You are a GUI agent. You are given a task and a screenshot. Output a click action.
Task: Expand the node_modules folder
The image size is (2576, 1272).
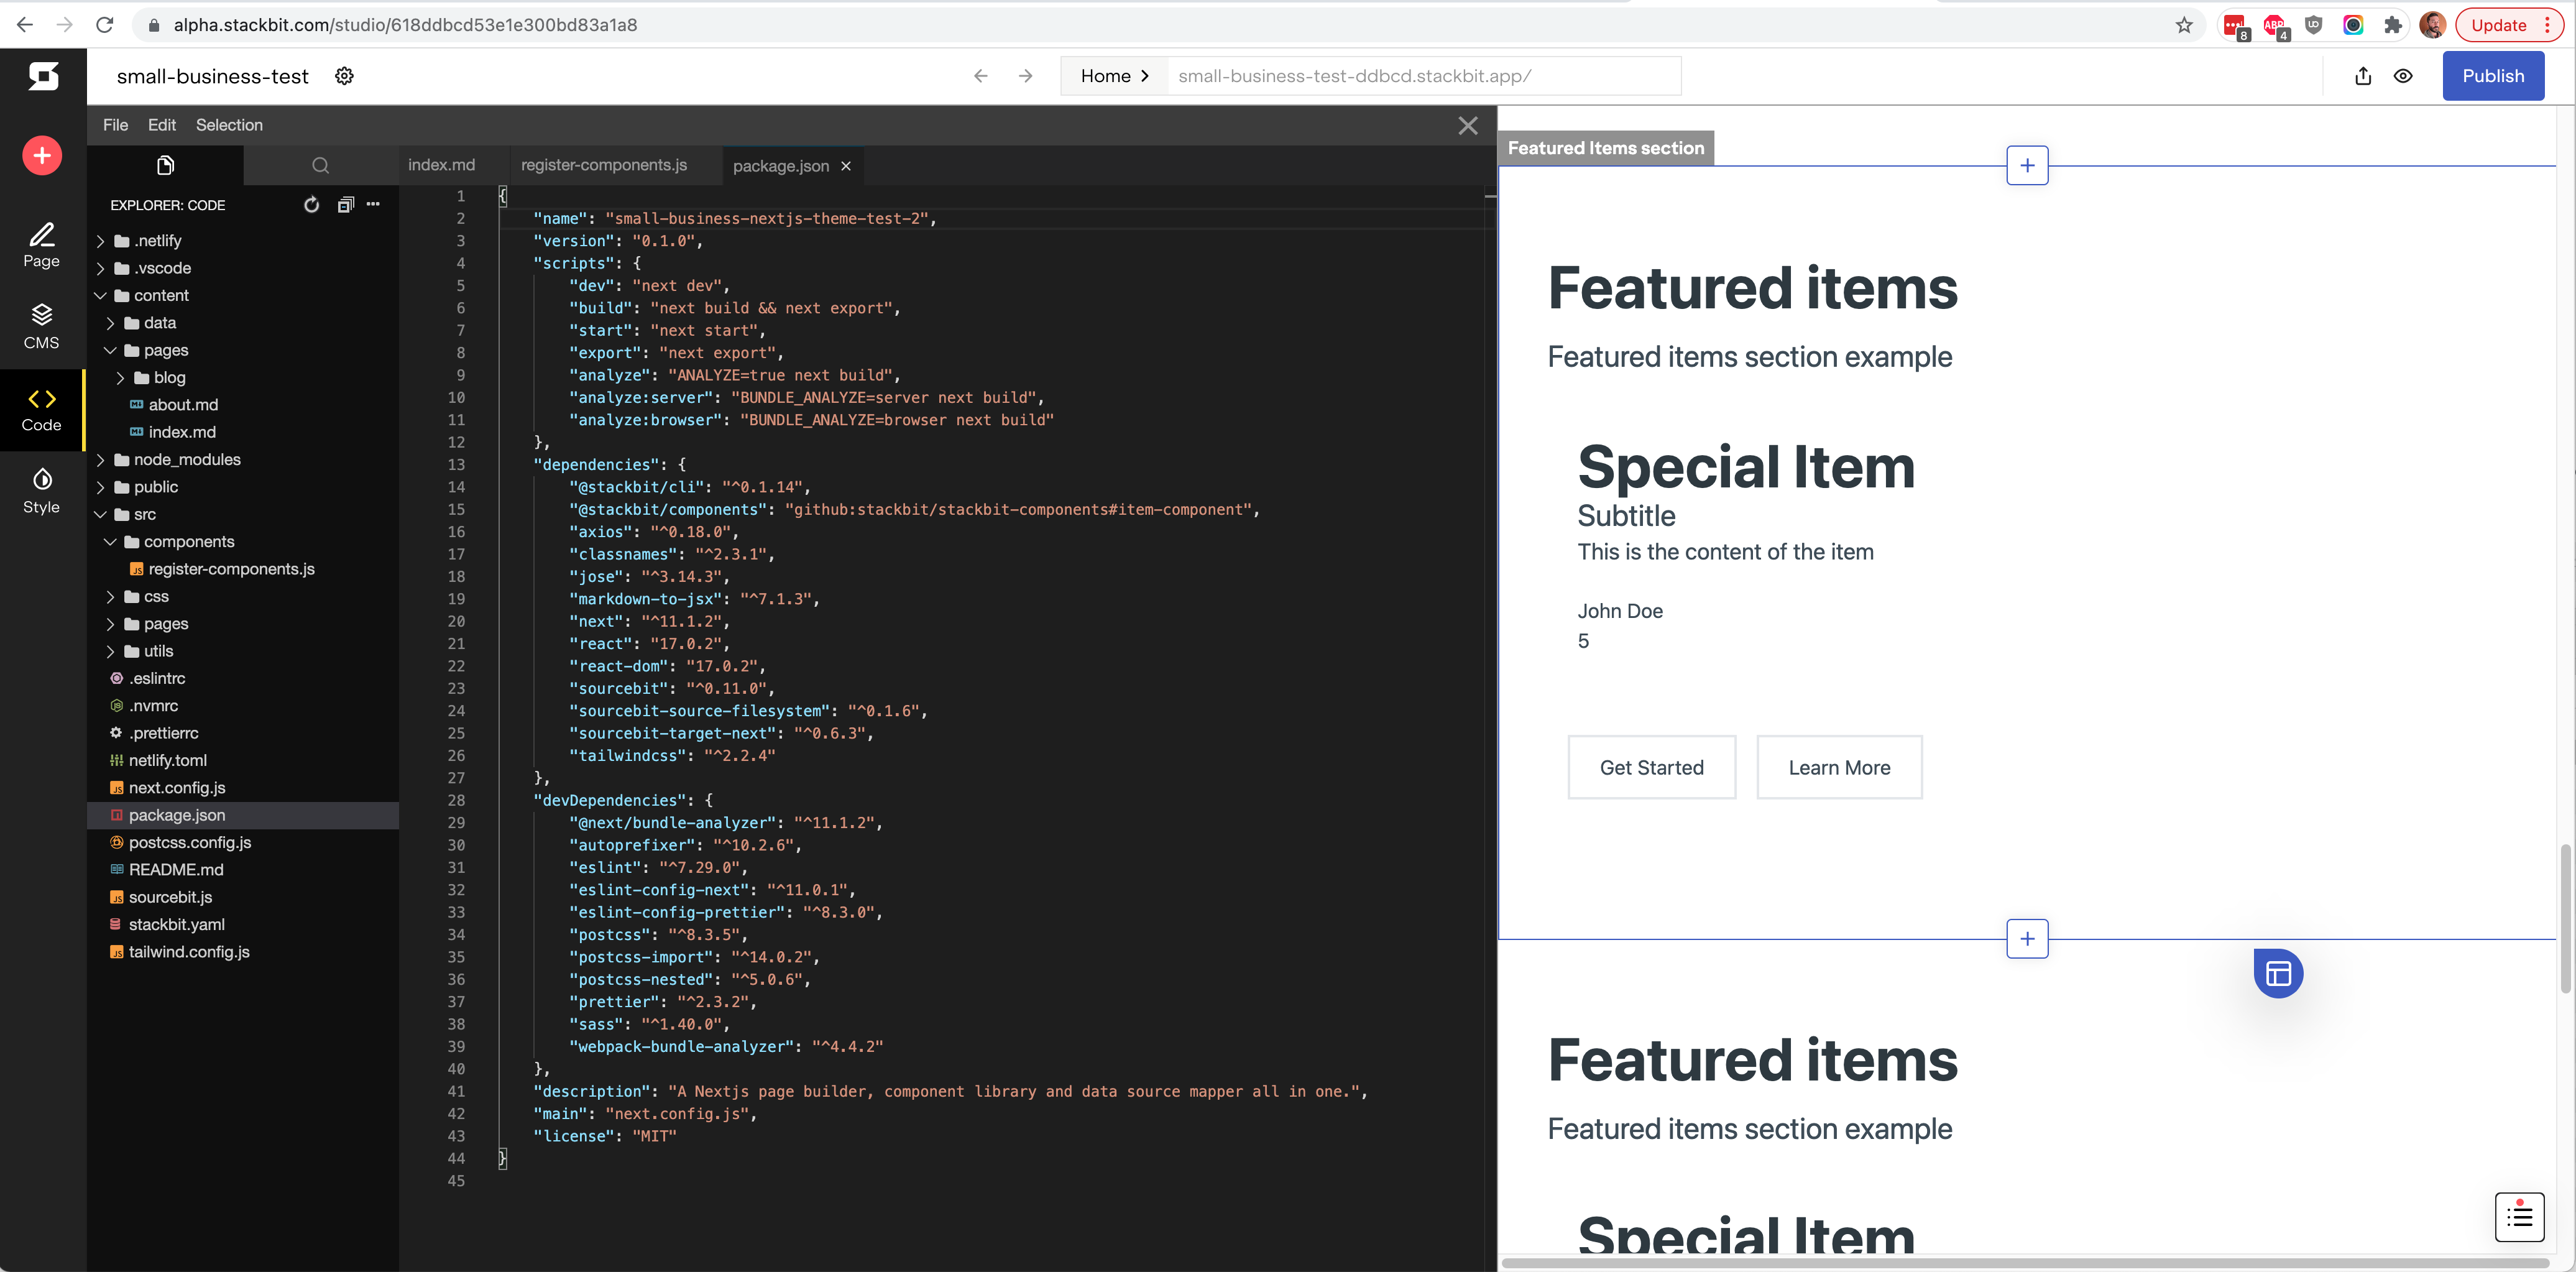(x=187, y=459)
